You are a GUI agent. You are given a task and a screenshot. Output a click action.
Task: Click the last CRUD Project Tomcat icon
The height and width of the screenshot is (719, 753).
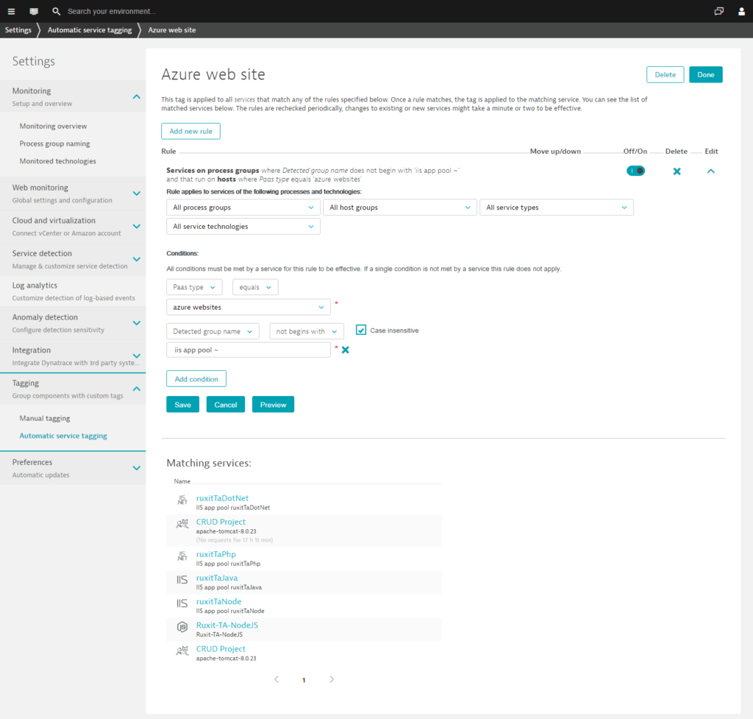182,651
